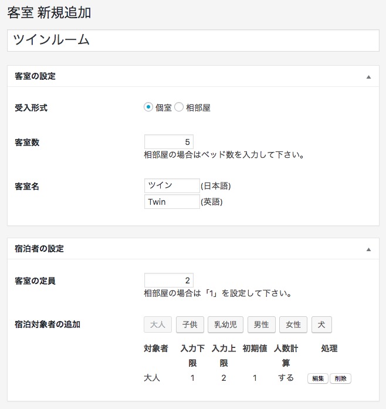
Task: Click 削除 button for 大人 row
Action: 341,378
